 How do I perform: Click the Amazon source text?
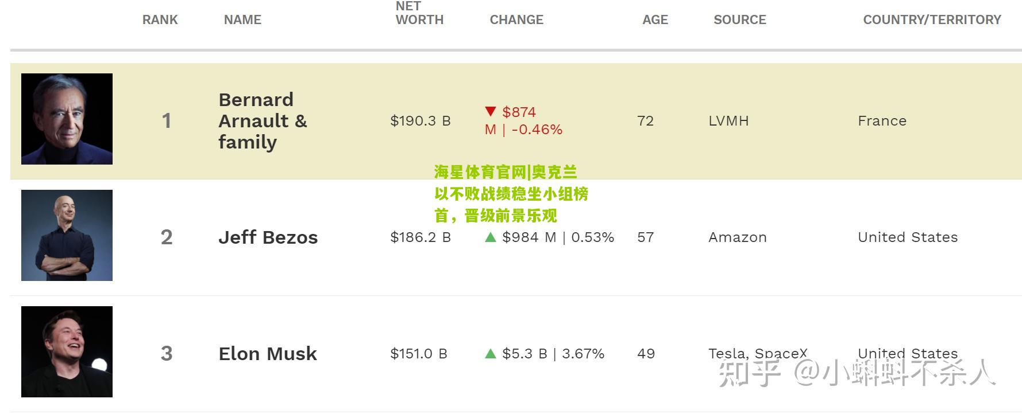pyautogui.click(x=737, y=237)
